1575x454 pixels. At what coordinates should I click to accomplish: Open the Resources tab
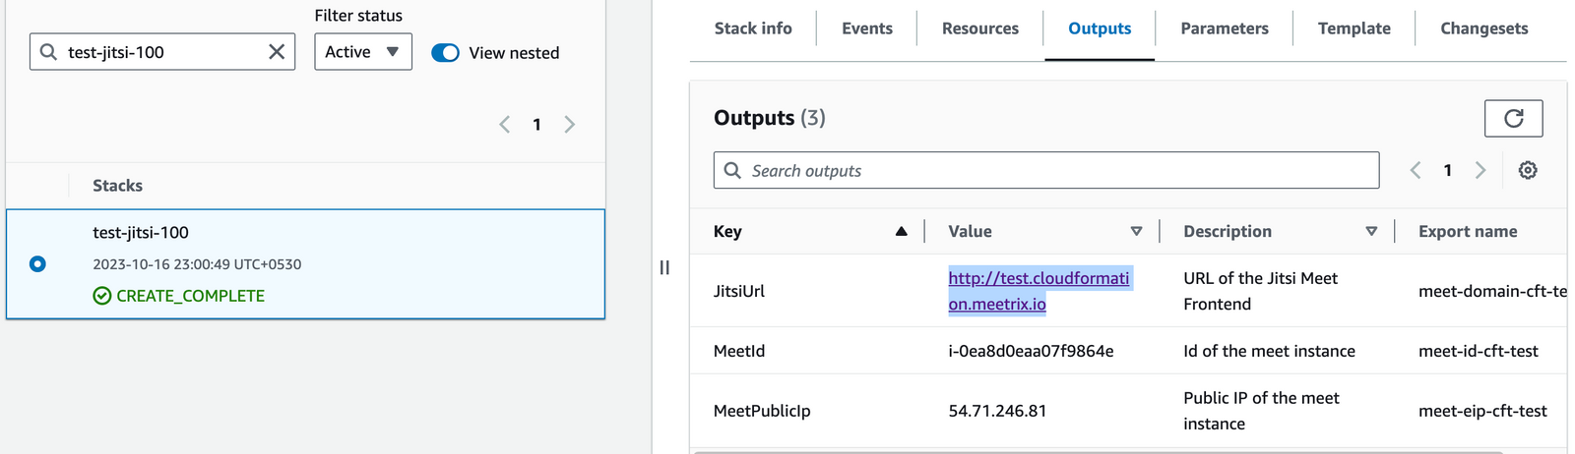coord(980,28)
